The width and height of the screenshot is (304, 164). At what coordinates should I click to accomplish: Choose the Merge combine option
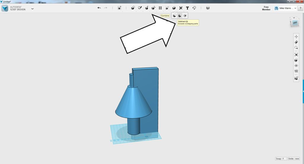175,16
